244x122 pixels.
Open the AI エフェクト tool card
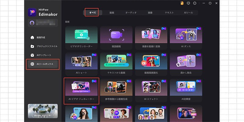(151, 90)
